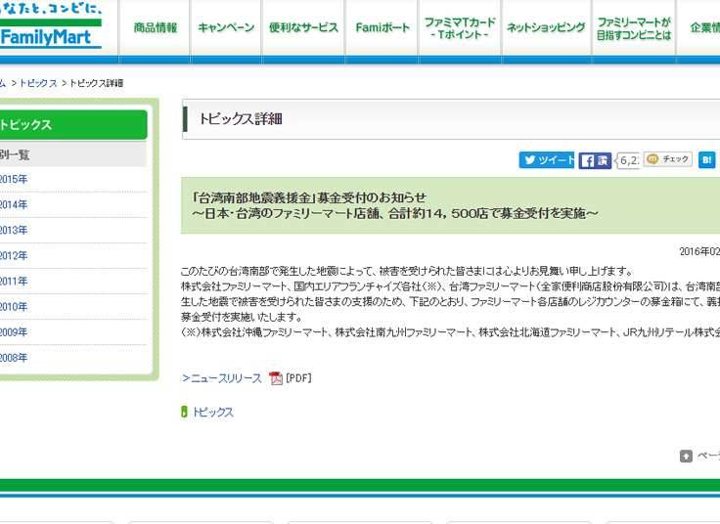Click the トピックス詳細 page heading
The height and width of the screenshot is (524, 720).
(240, 119)
